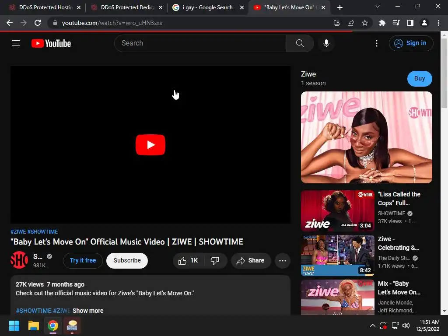Bookmark this page with star icon
The image size is (448, 336).
(x=365, y=23)
